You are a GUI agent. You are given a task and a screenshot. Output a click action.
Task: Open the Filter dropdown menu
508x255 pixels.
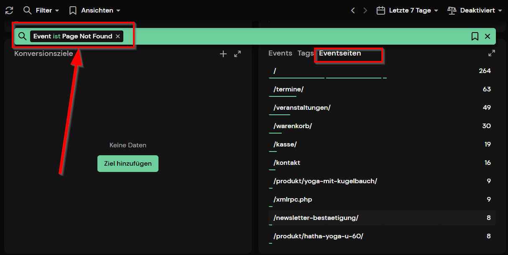coord(41,10)
